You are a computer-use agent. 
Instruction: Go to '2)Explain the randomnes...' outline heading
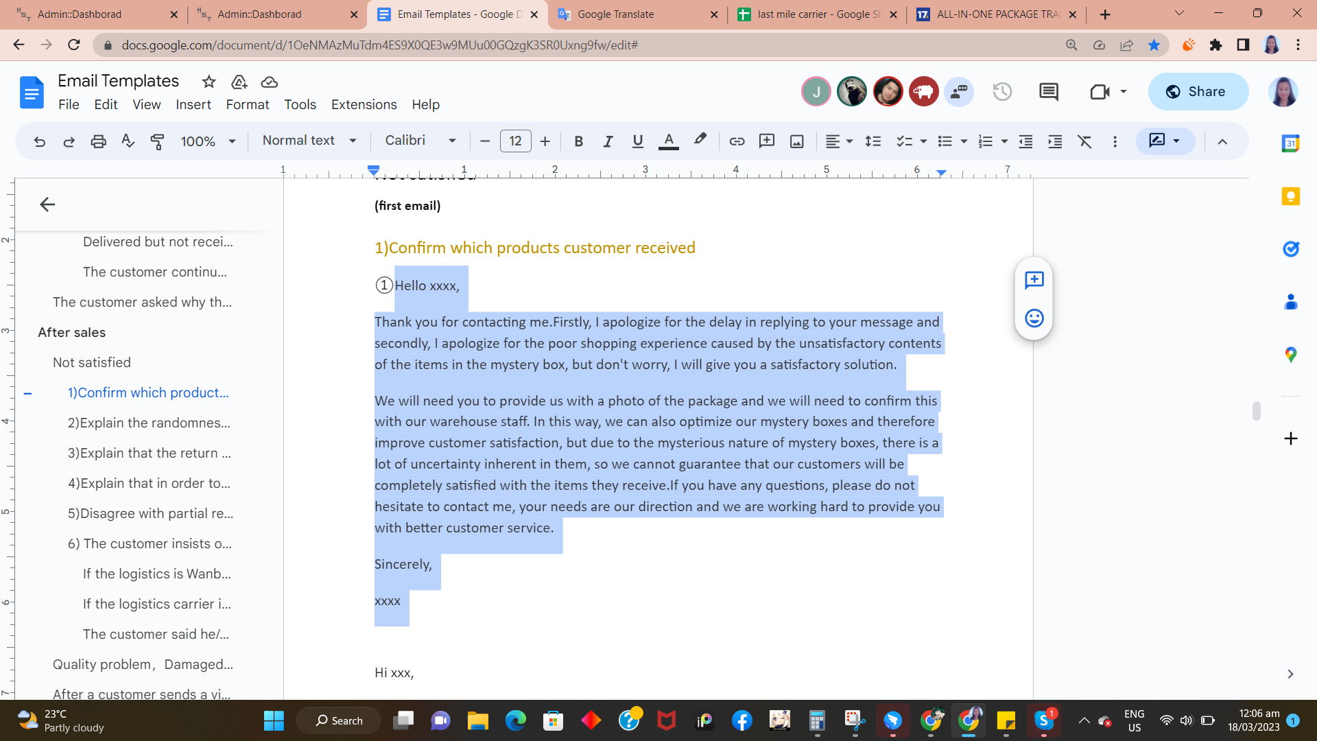point(149,423)
